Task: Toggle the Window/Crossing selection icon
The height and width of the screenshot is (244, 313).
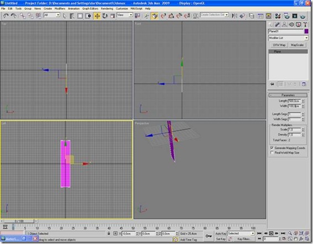Action: pos(88,16)
